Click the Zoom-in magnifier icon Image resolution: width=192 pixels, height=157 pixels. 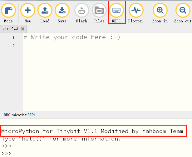point(160,10)
